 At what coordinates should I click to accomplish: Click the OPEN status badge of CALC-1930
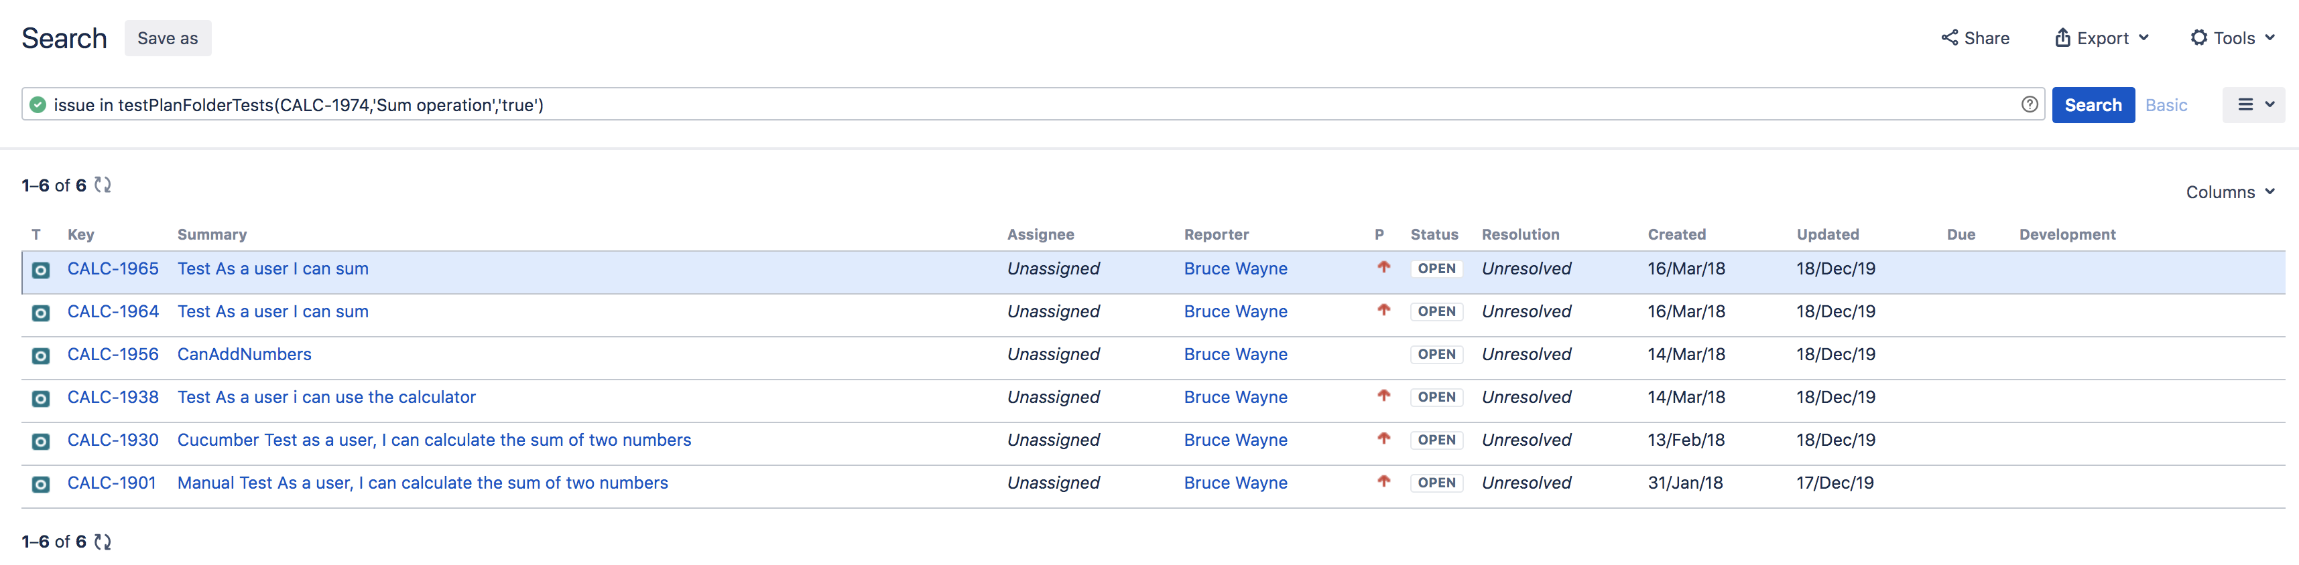pyautogui.click(x=1437, y=439)
